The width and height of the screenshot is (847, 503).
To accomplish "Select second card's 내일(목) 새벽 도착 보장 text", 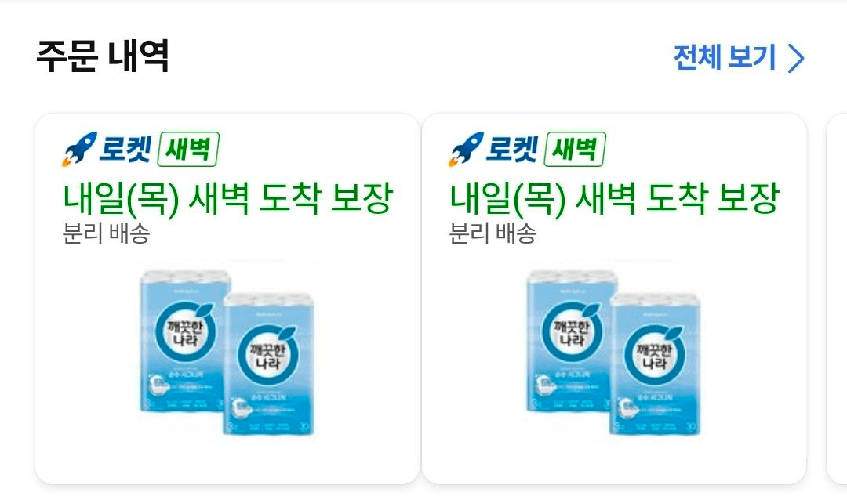I will click(614, 198).
